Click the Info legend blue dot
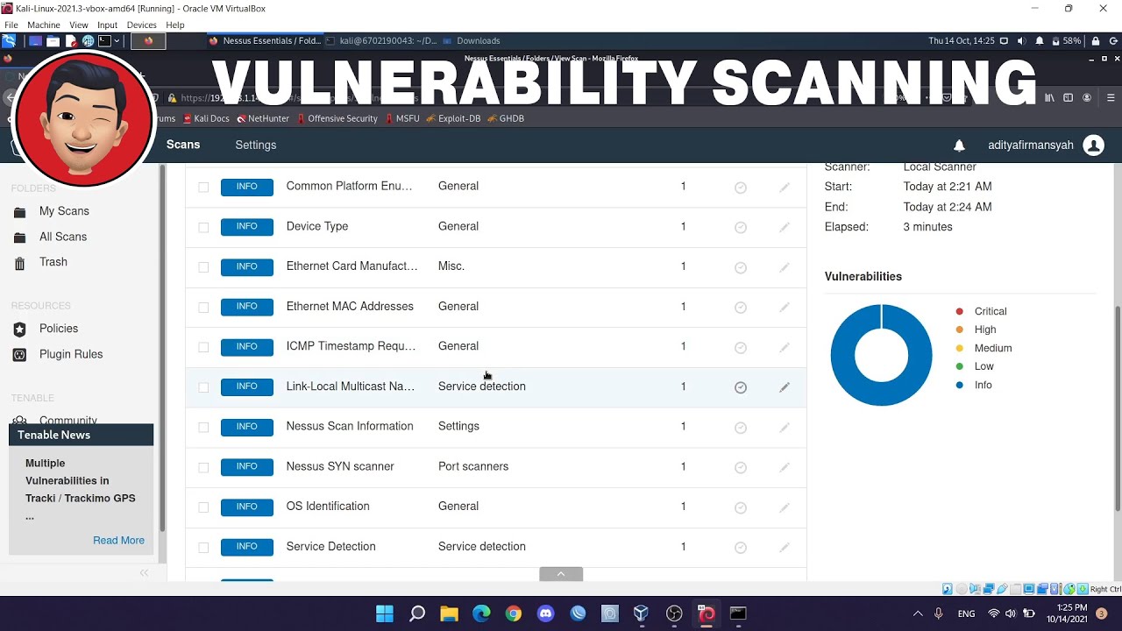Viewport: 1122px width, 631px height. 960,385
